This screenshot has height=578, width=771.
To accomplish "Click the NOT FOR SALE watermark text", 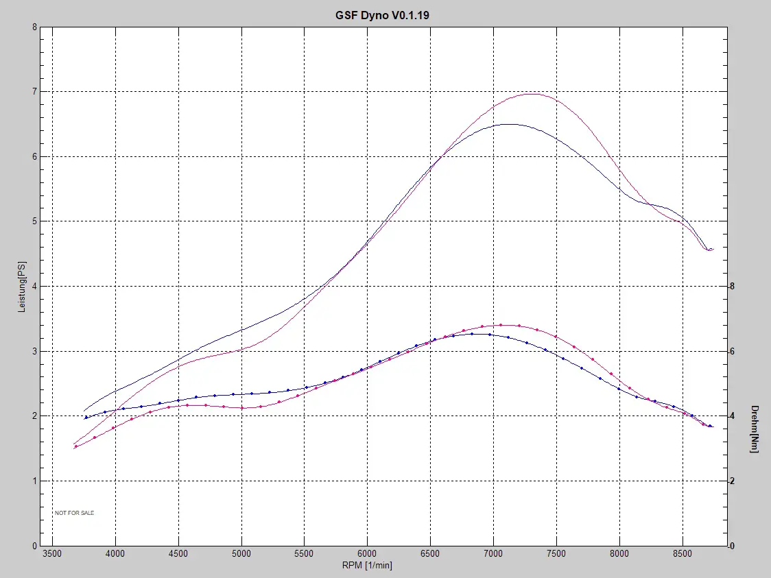I will point(75,513).
